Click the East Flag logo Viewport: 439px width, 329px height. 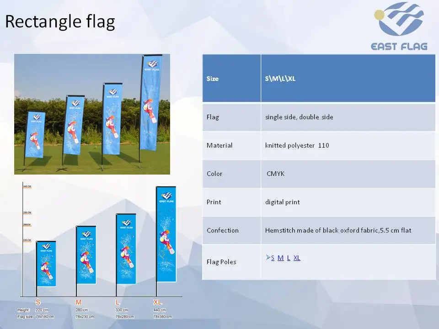399,26
